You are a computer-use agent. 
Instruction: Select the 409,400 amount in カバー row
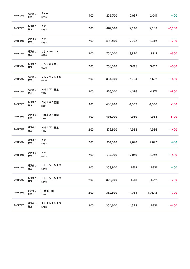(112, 41)
